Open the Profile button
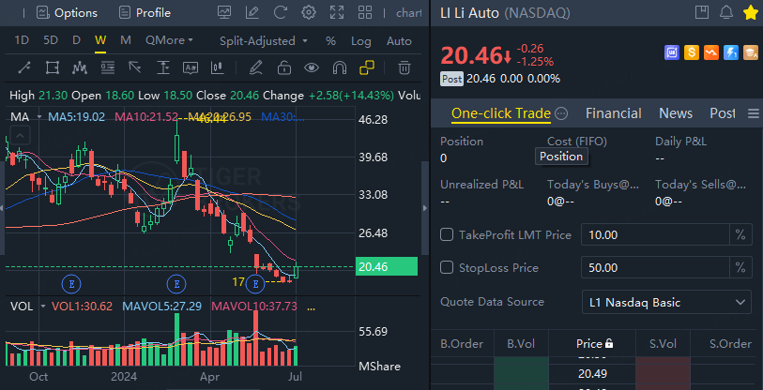The image size is (763, 390). pos(145,12)
